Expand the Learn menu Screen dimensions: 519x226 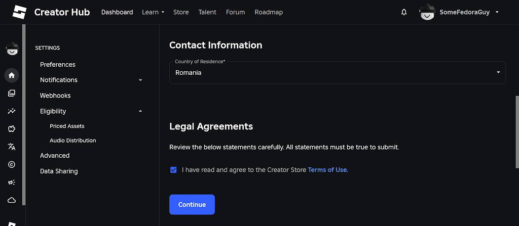[153, 12]
